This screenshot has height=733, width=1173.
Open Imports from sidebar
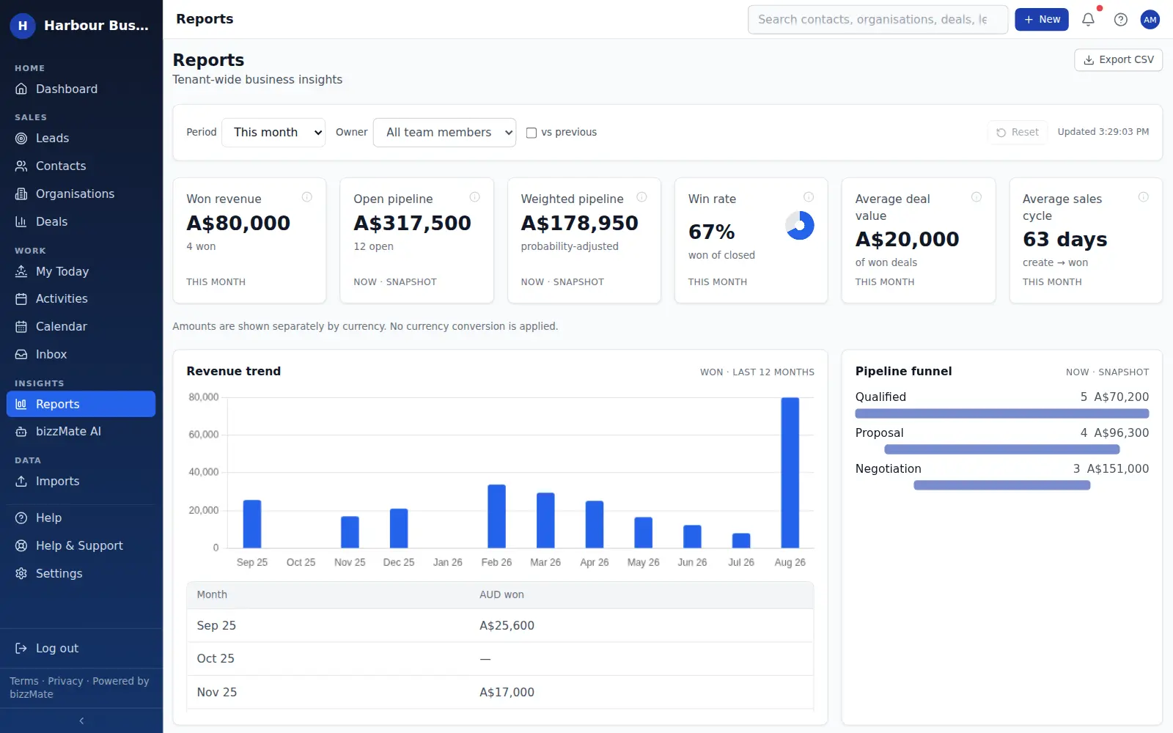pyautogui.click(x=81, y=481)
